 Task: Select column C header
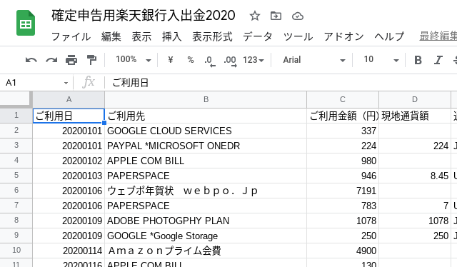pyautogui.click(x=343, y=99)
